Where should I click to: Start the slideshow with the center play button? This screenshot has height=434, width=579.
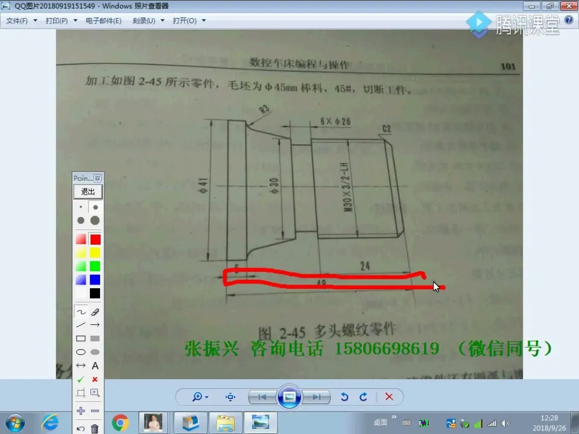coord(289,397)
